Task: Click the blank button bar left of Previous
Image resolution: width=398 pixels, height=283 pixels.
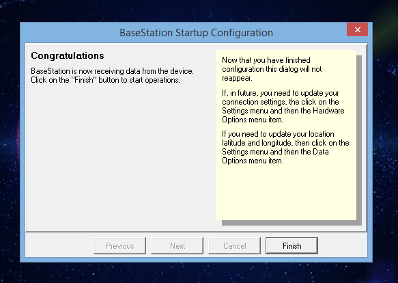Action: 59,245
